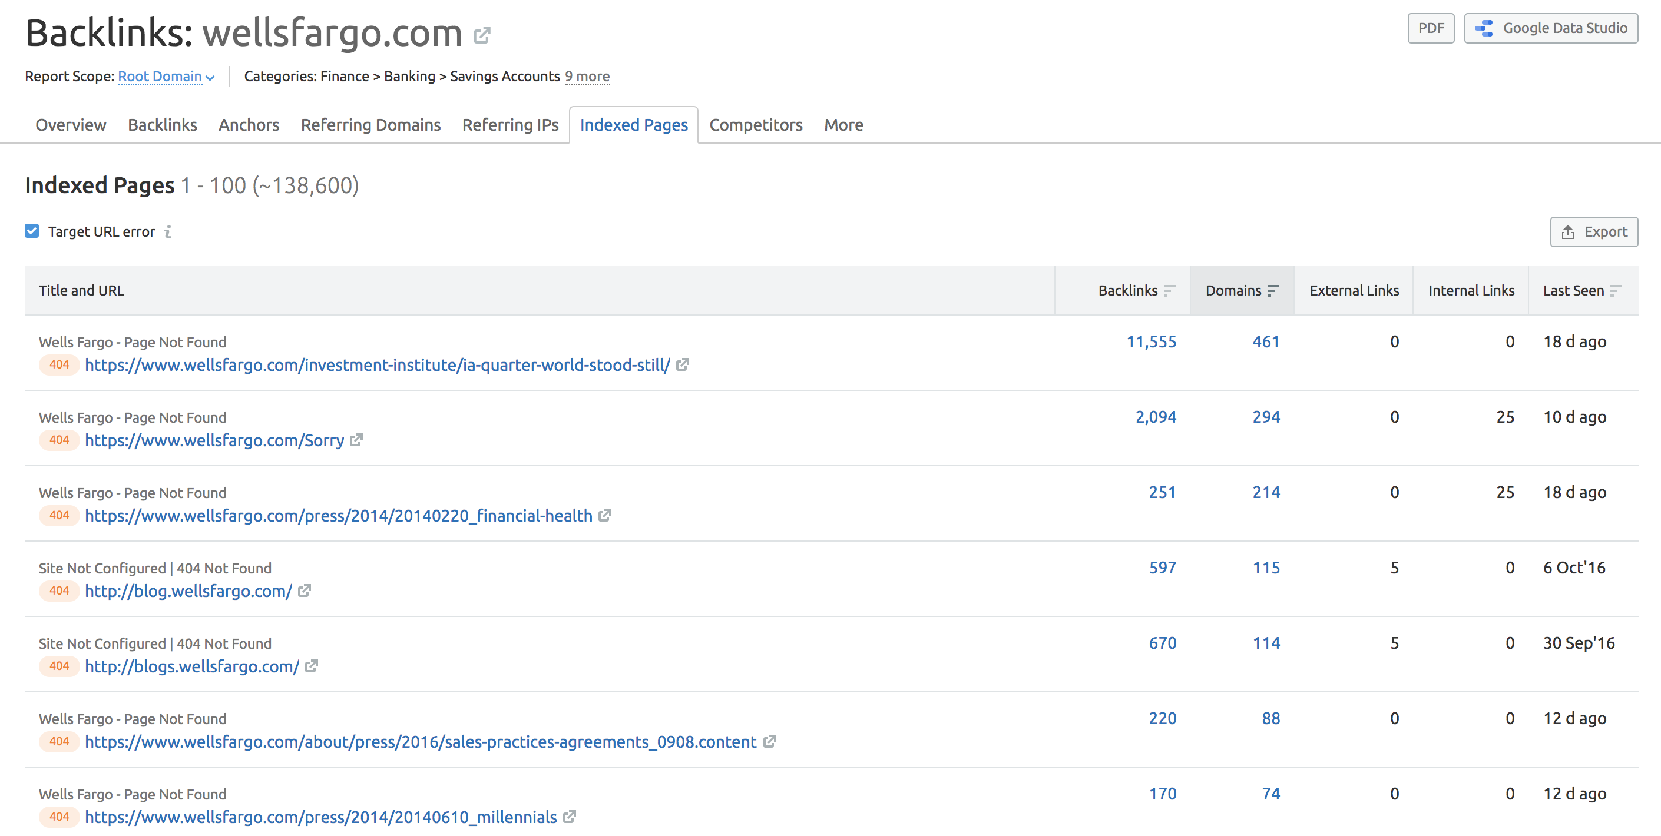Expand the Root Domain report scope dropdown
The height and width of the screenshot is (836, 1661).
coord(166,77)
